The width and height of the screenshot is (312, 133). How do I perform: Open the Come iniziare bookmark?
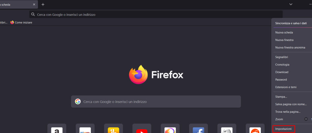pos(21,22)
